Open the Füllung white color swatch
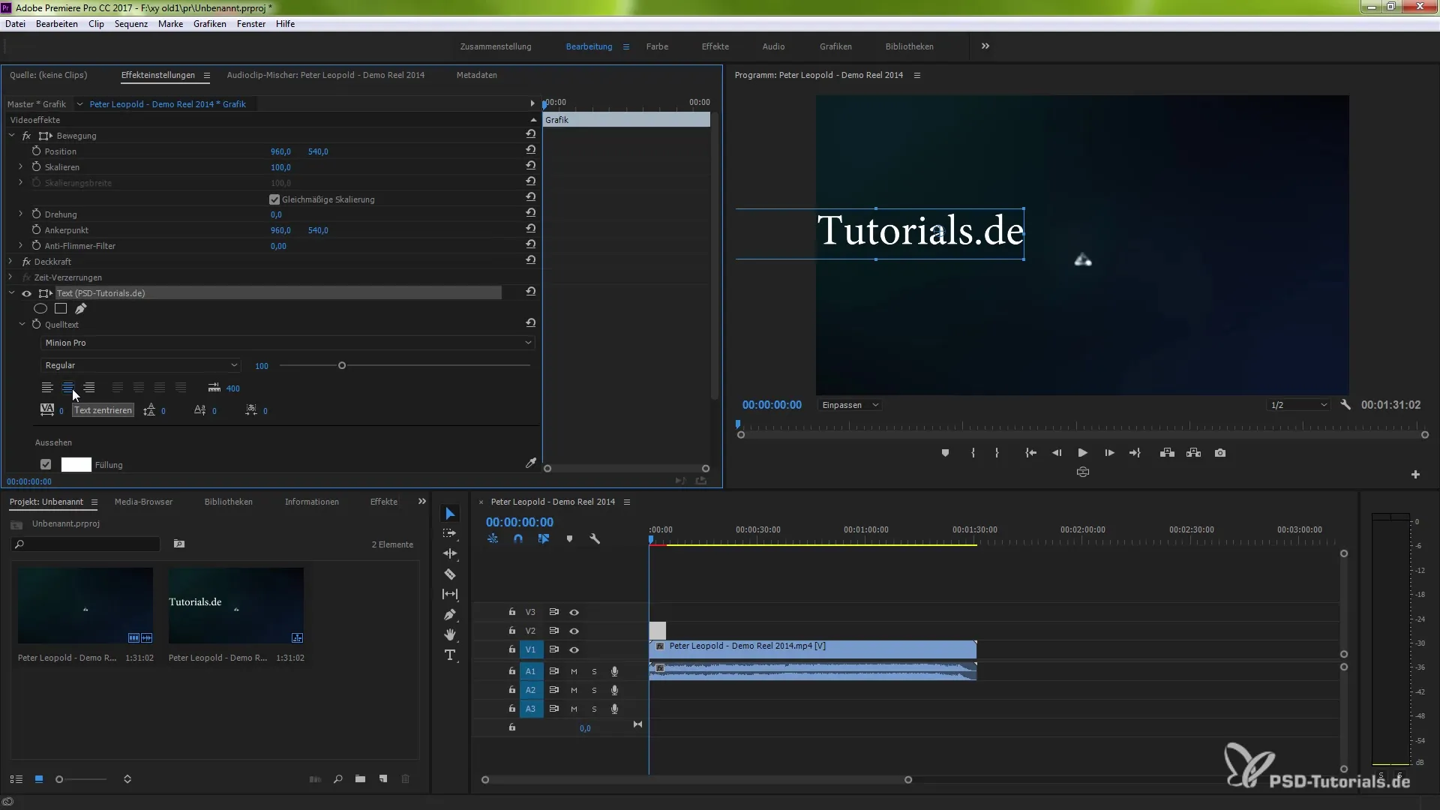Image resolution: width=1440 pixels, height=810 pixels. tap(76, 464)
